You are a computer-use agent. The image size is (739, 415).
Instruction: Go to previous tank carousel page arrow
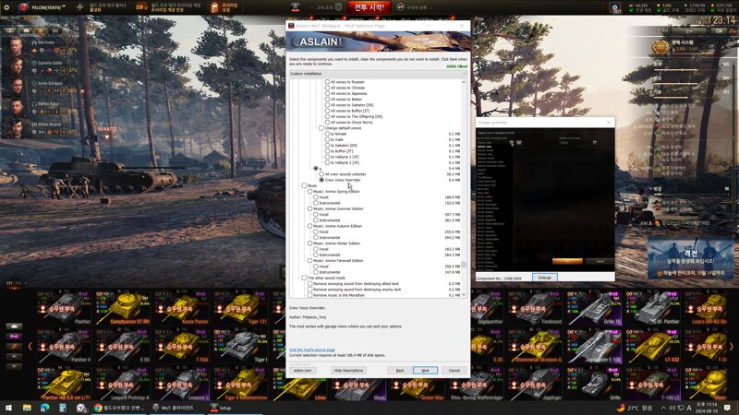[x=30, y=347]
